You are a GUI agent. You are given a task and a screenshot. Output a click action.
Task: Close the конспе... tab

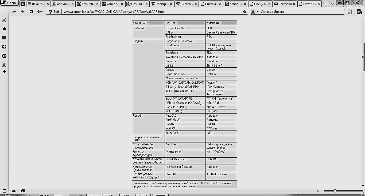[122, 4]
